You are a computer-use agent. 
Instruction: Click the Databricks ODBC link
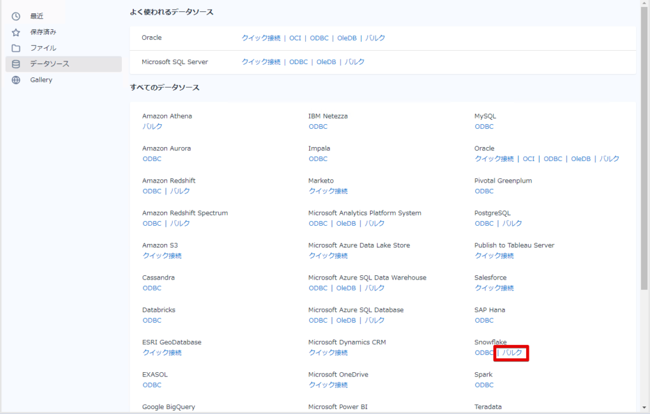[x=152, y=320]
